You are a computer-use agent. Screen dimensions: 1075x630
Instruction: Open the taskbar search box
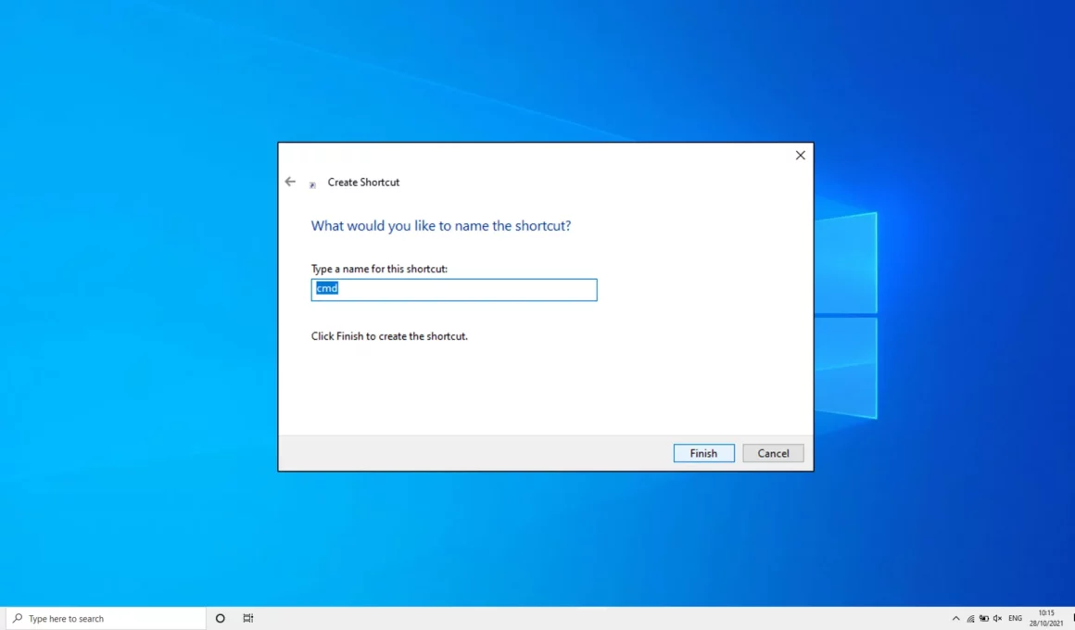[x=107, y=618]
